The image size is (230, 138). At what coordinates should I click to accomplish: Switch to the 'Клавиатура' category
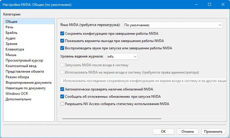pyautogui.click(x=15, y=49)
